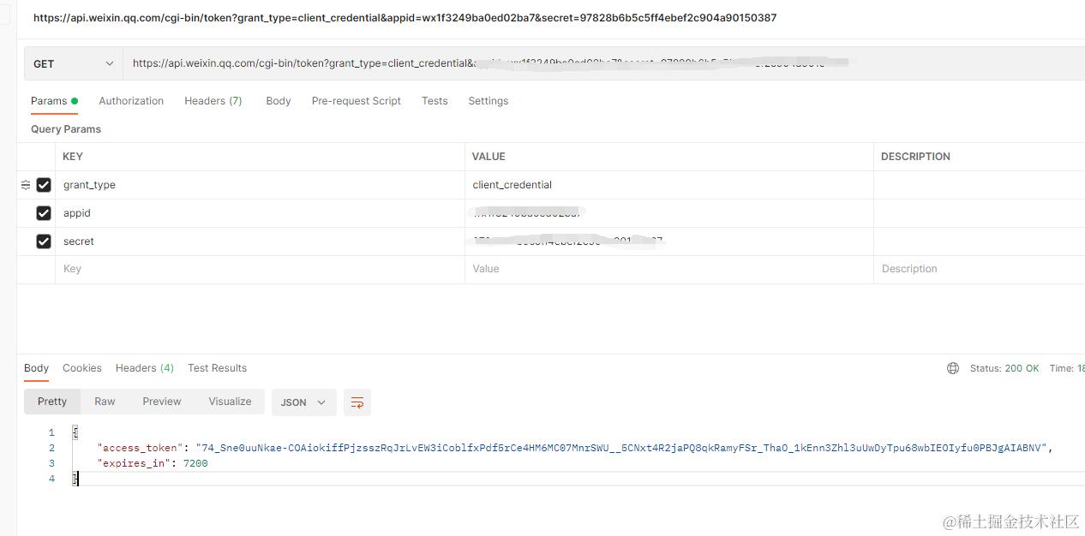Open the response Cookies tab
The image size is (1085, 536).
click(82, 368)
